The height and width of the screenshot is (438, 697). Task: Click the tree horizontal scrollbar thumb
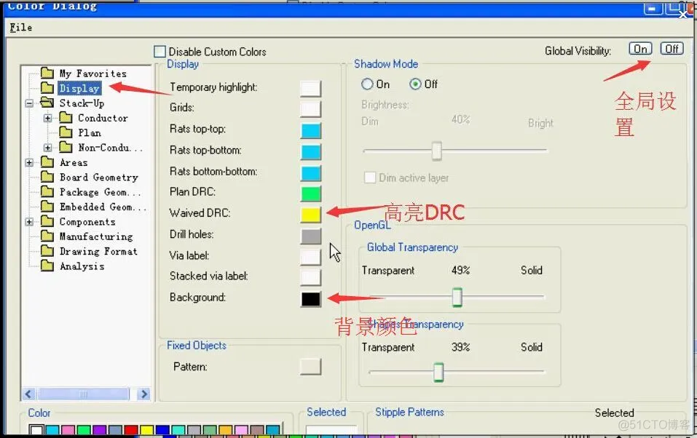pyautogui.click(x=84, y=394)
